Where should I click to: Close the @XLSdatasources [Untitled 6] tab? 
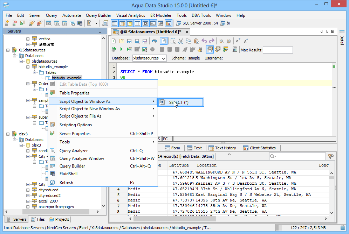click(x=187, y=32)
